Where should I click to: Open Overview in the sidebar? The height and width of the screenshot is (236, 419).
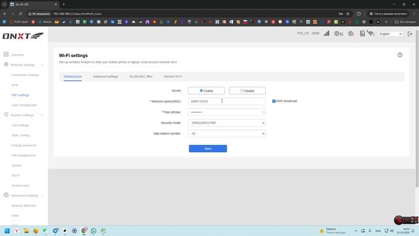[18, 55]
